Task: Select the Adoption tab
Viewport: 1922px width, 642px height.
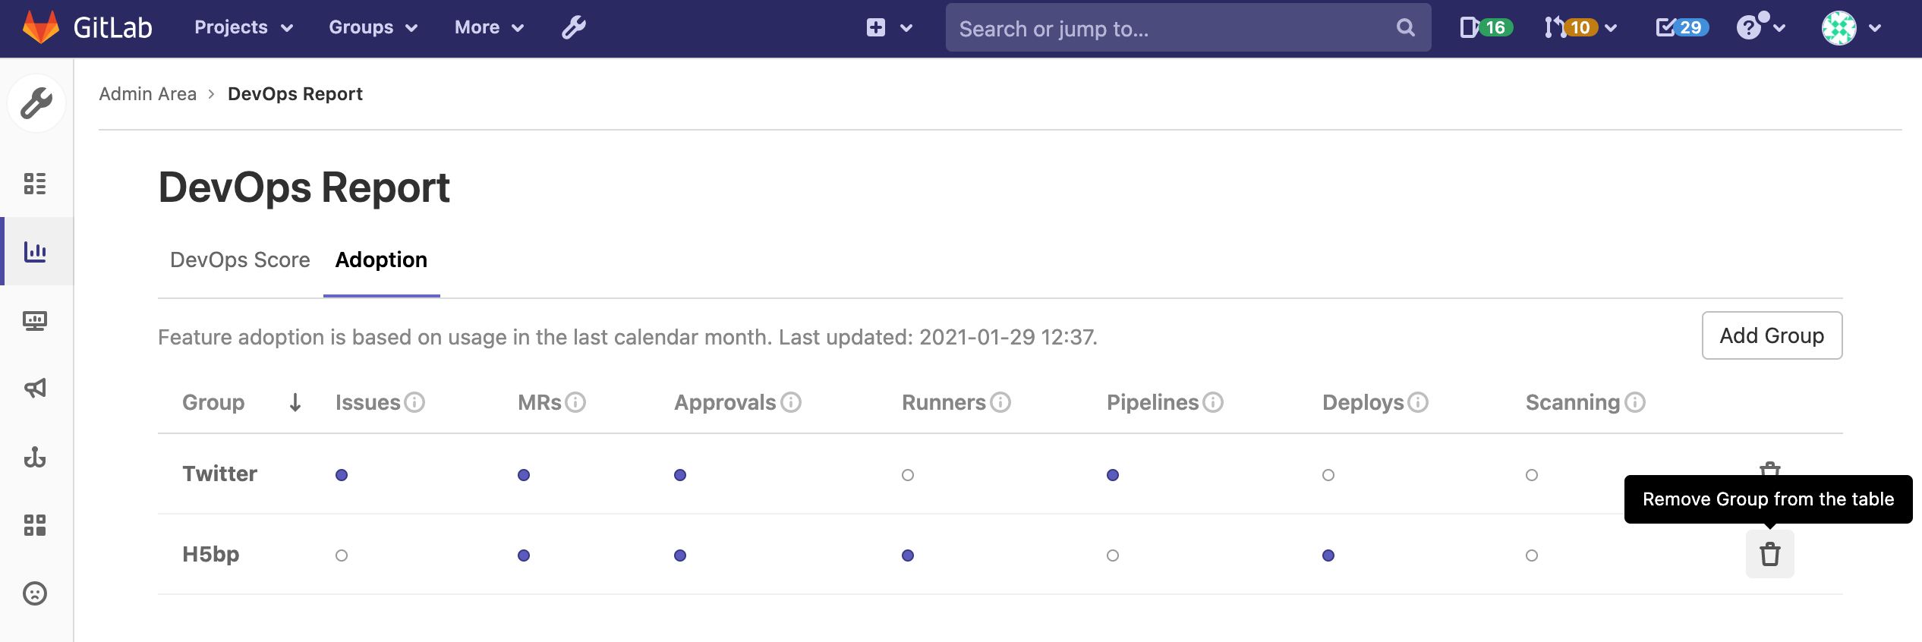Action: click(x=381, y=260)
